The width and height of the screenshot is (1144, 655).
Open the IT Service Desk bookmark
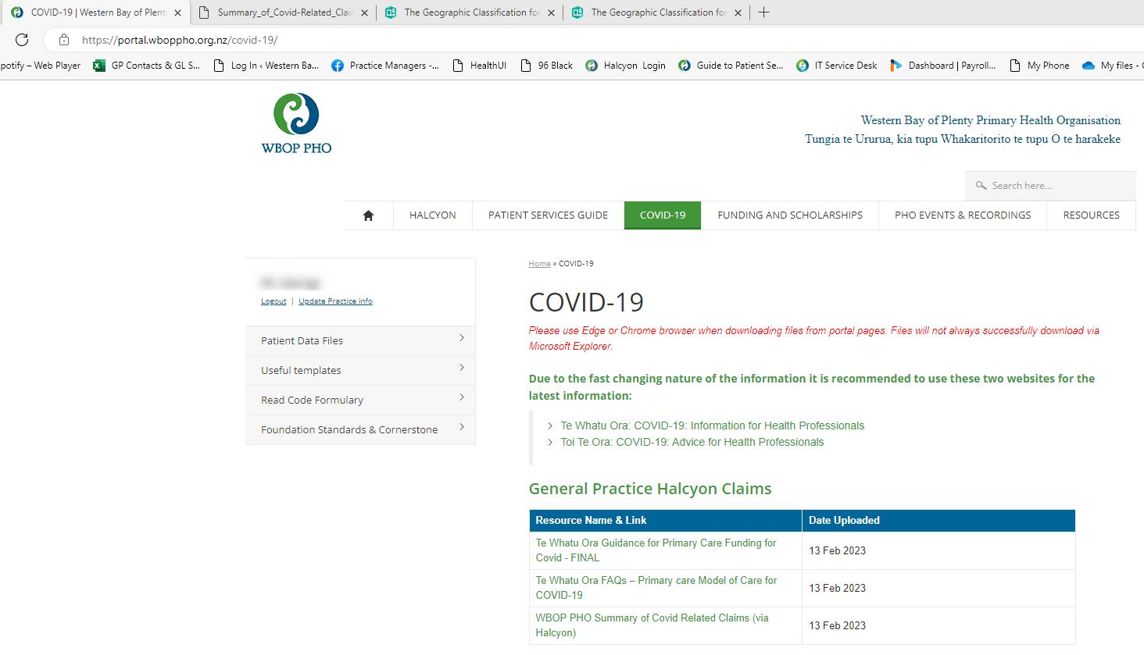[836, 66]
